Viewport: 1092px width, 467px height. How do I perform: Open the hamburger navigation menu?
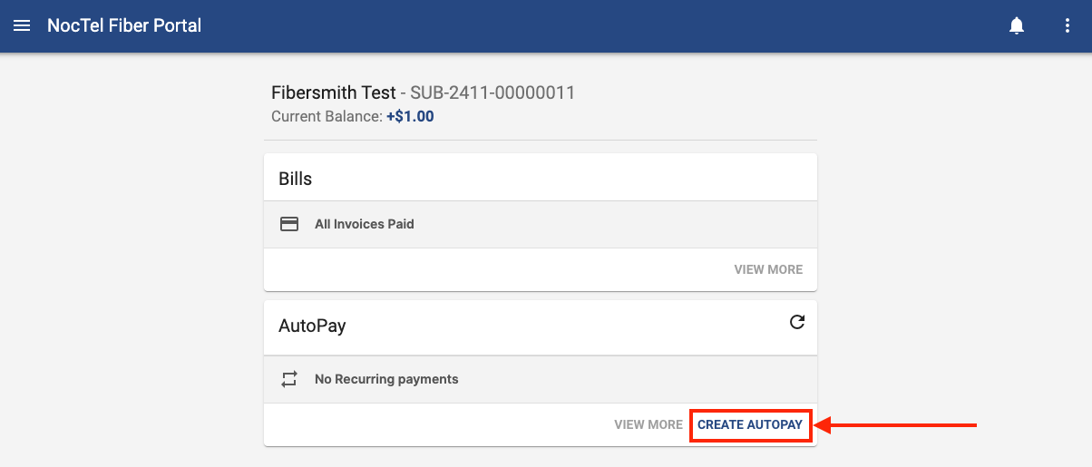22,25
